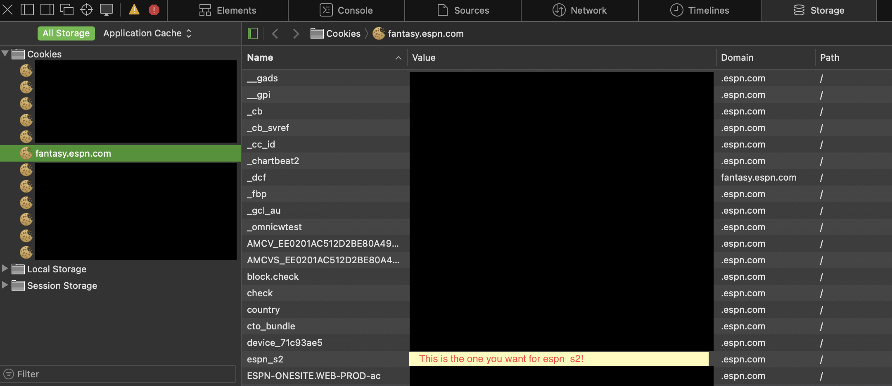Select the block.check cookie name

click(x=273, y=276)
